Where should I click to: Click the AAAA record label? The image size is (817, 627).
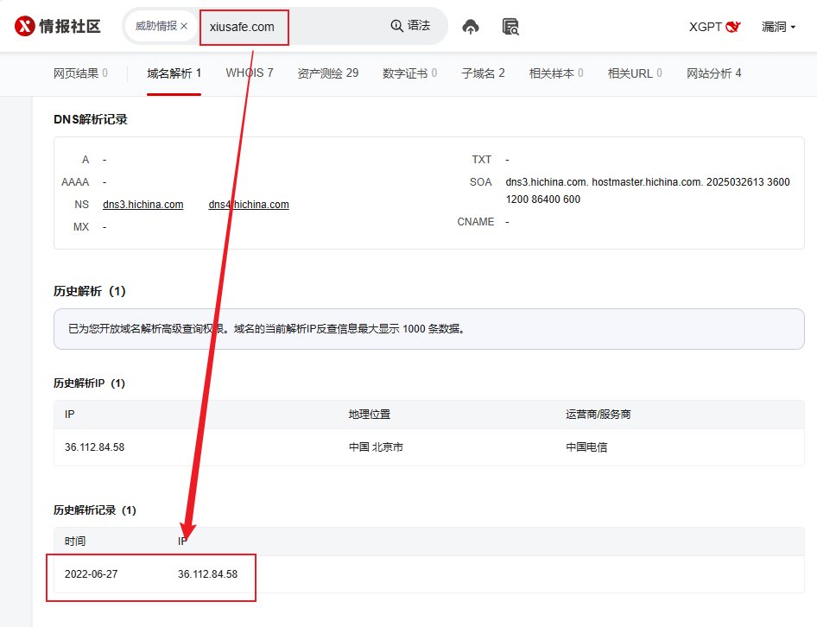(x=75, y=182)
